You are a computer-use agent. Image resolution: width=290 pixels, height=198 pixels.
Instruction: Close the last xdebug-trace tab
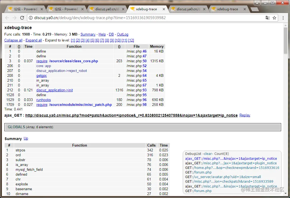click(x=244, y=9)
